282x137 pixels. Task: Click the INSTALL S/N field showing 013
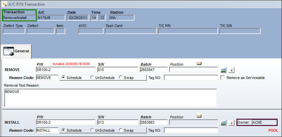click(118, 122)
